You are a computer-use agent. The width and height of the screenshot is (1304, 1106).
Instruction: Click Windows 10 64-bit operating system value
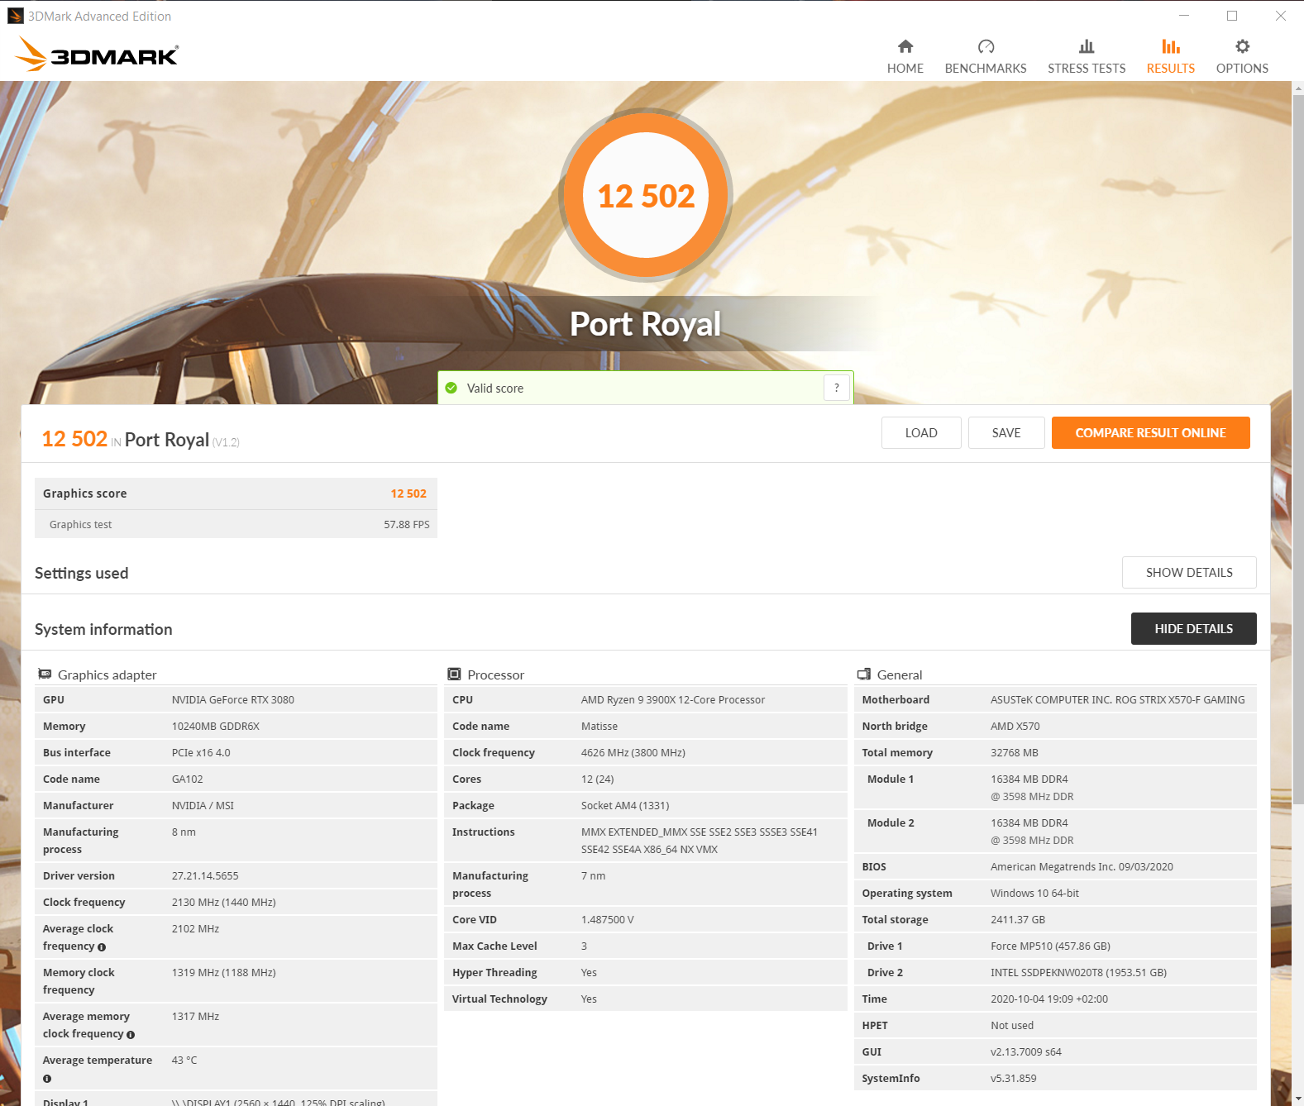1034,893
